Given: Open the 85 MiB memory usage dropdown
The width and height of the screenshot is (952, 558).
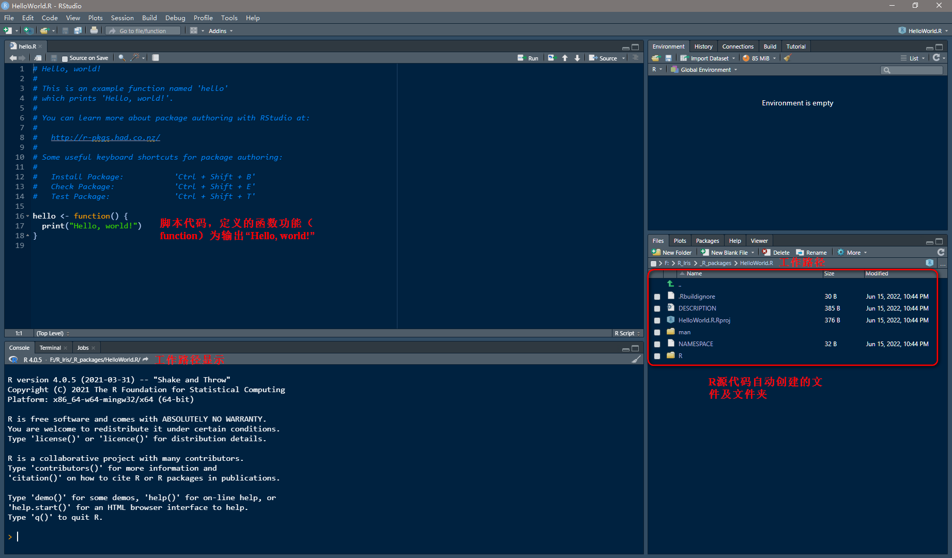Looking at the screenshot, I should (x=760, y=58).
